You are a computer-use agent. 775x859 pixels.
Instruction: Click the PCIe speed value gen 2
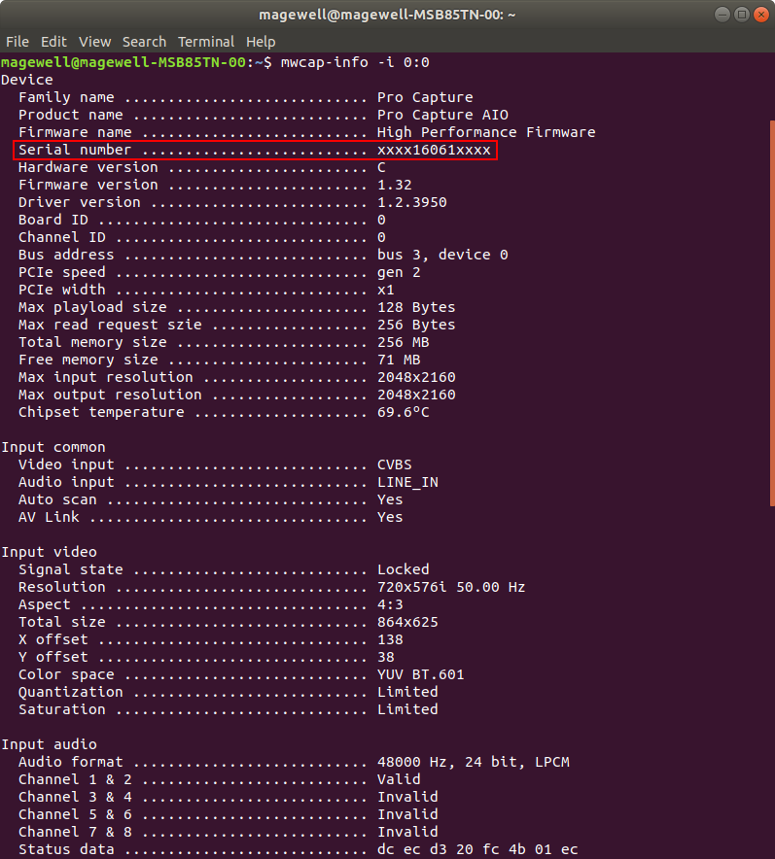tap(399, 273)
